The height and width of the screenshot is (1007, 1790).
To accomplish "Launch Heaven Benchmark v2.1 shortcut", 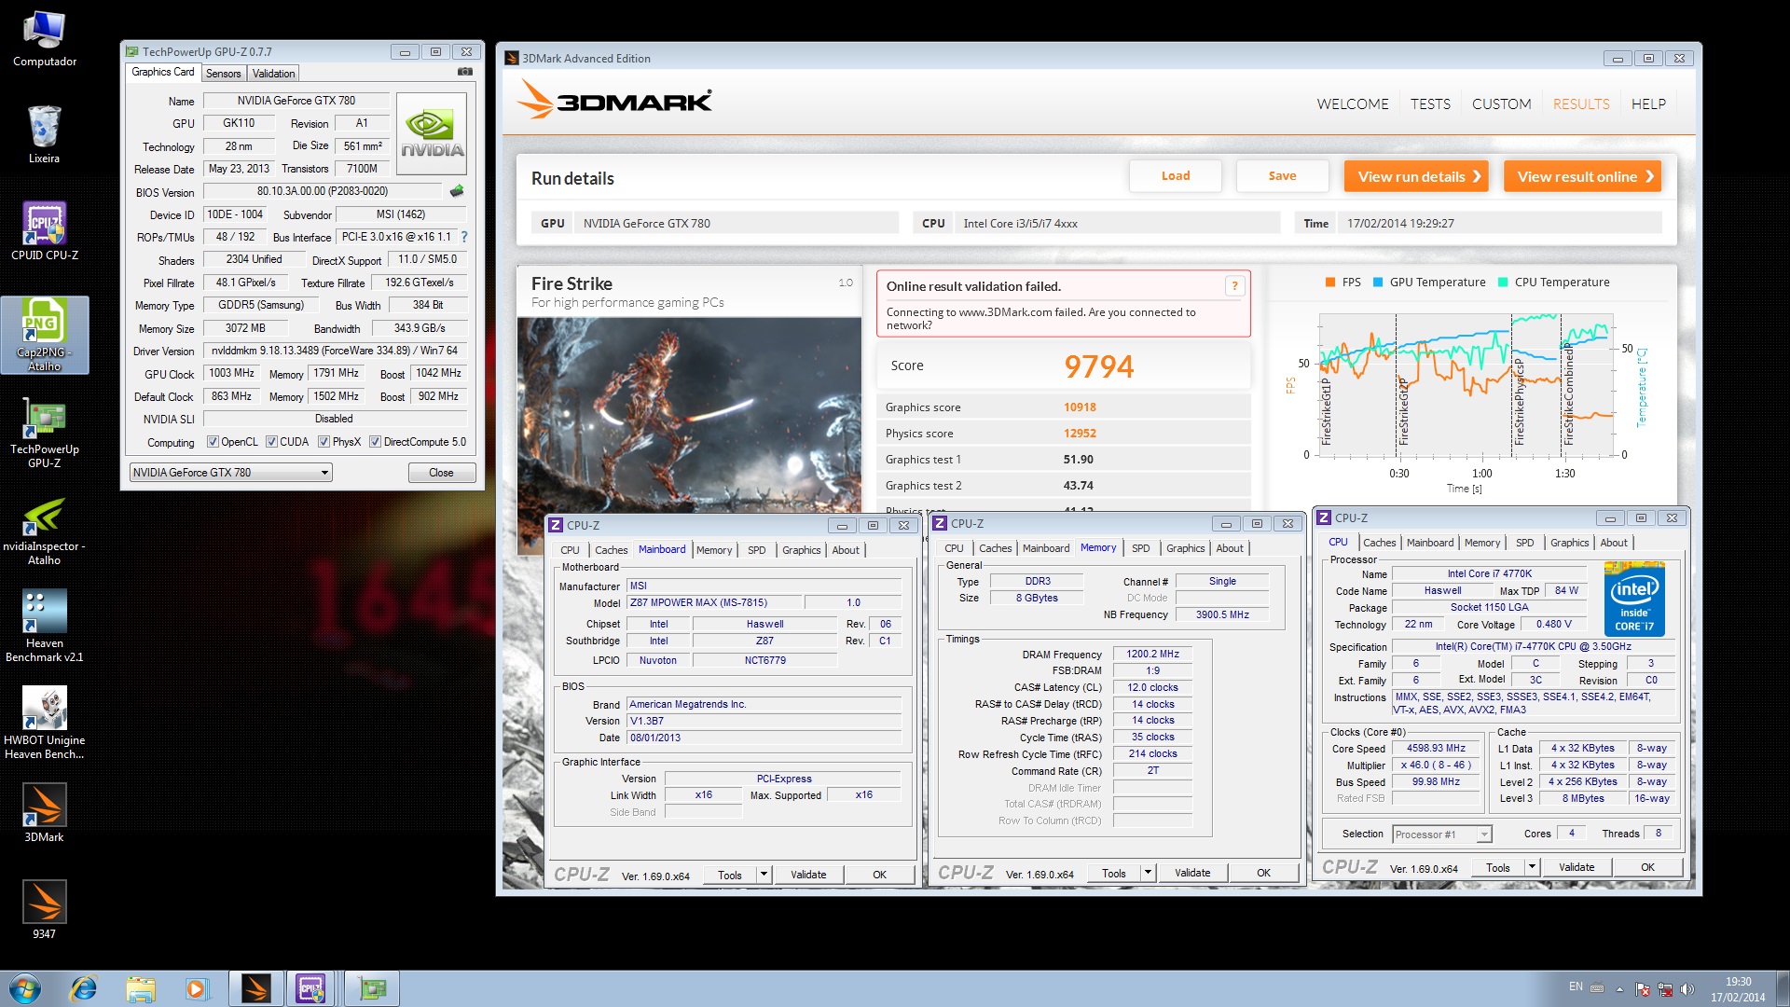I will tap(44, 627).
